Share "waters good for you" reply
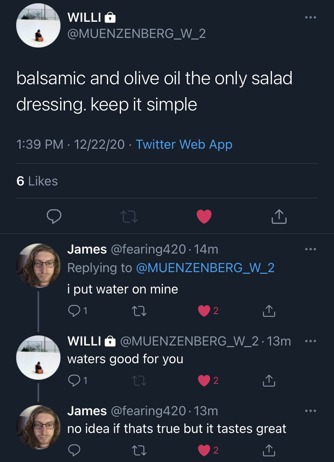The height and width of the screenshot is (462, 334). [269, 380]
